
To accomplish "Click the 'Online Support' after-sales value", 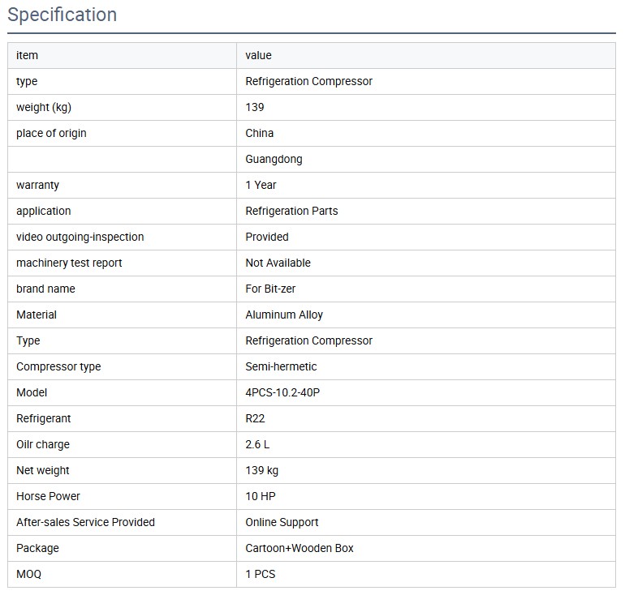I will [x=282, y=522].
